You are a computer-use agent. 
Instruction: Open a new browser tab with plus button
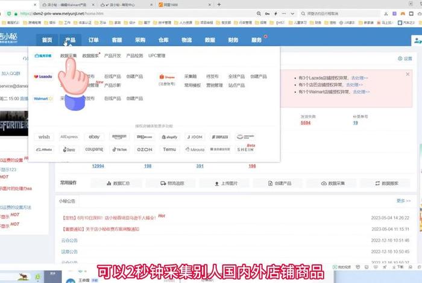219,5
